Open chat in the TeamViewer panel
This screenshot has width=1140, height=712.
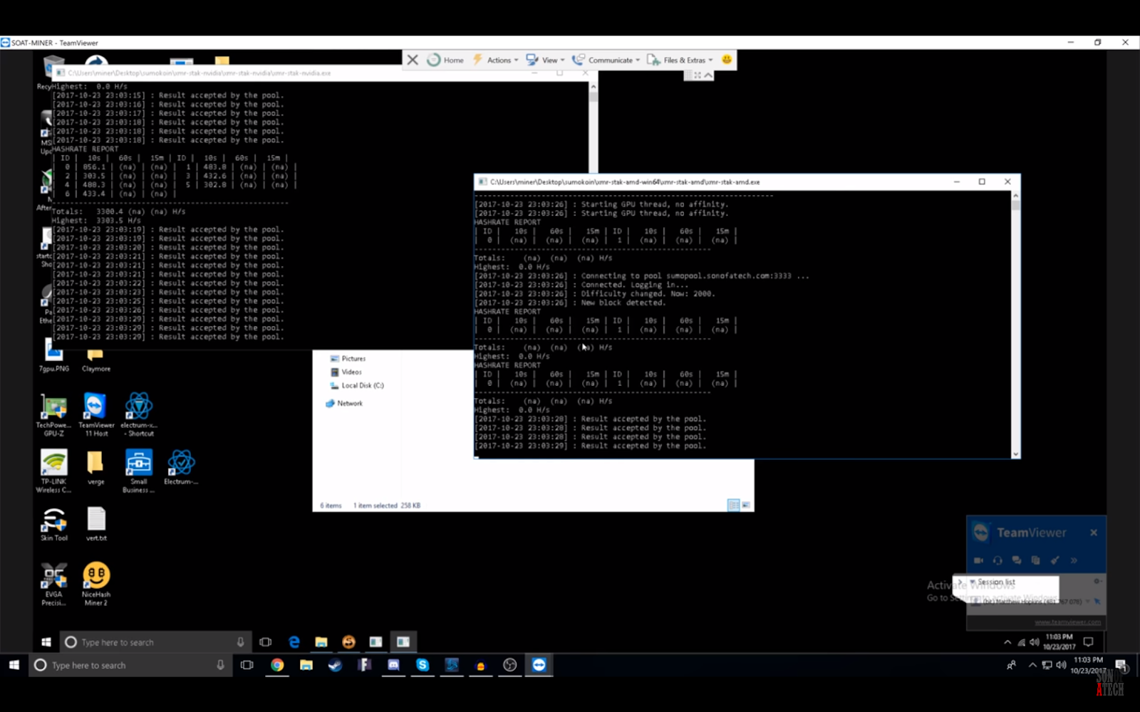[1017, 560]
